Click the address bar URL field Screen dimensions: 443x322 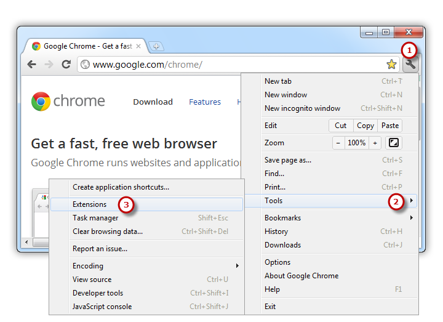click(x=238, y=65)
